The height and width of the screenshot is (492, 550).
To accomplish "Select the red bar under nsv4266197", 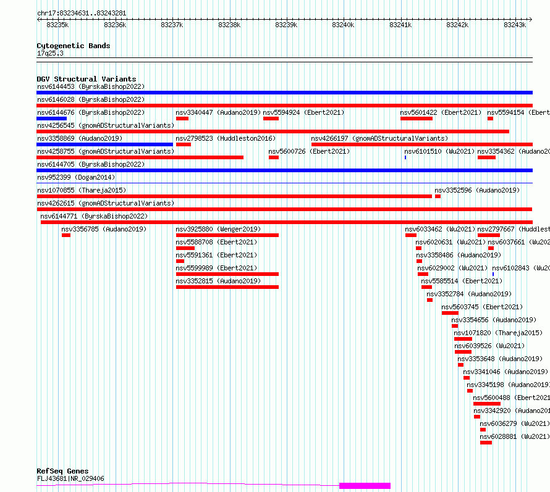I will click(x=422, y=144).
